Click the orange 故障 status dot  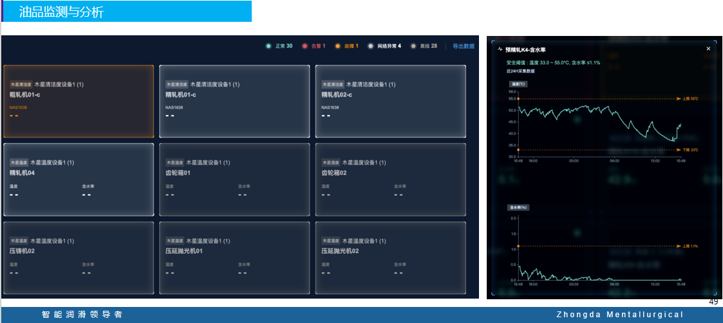pos(337,46)
